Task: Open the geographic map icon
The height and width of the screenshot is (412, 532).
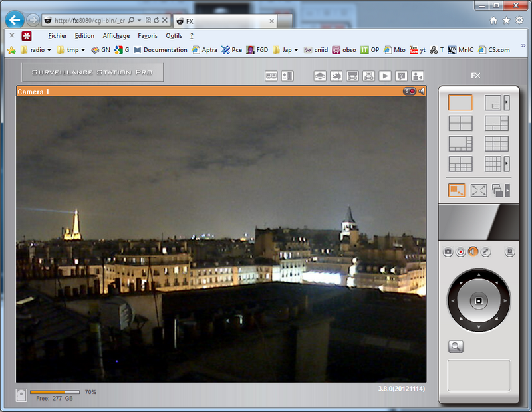Action: [336, 76]
